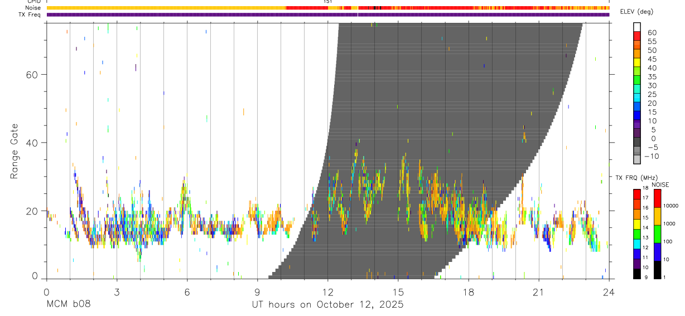The height and width of the screenshot is (316, 685).
Task: Click the 21 hour tick label
Action: [x=539, y=291]
